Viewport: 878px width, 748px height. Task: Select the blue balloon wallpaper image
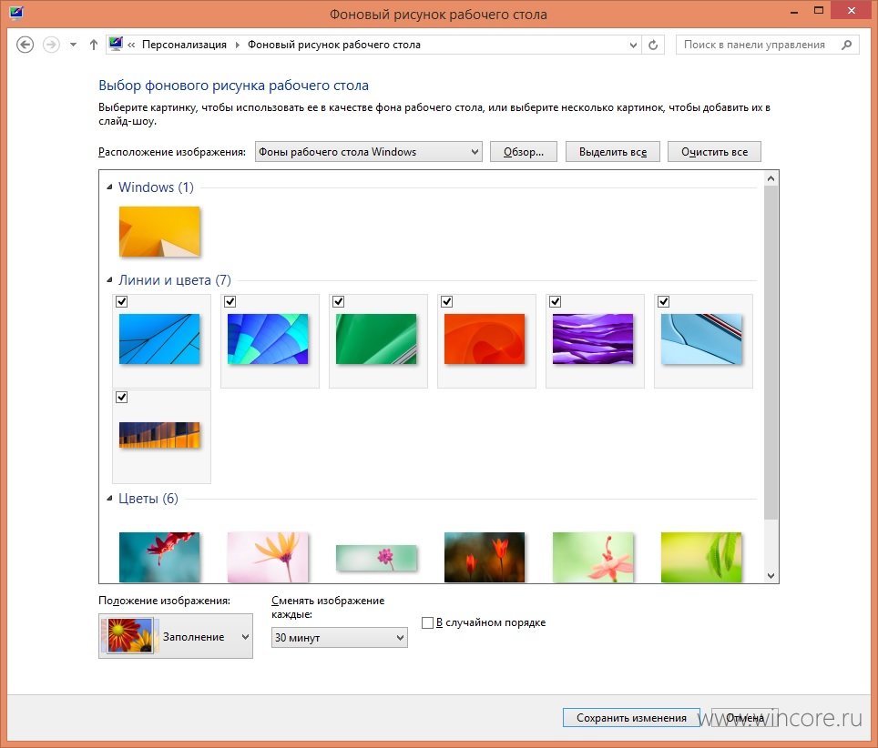click(268, 339)
